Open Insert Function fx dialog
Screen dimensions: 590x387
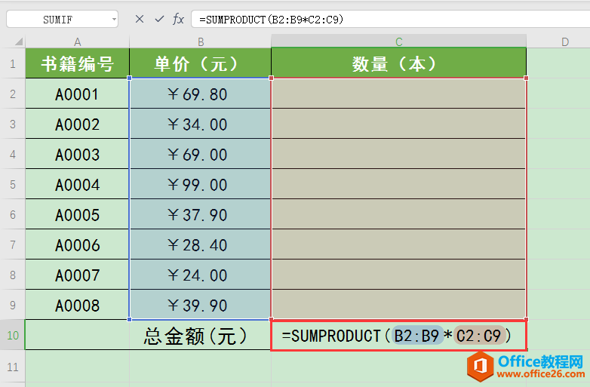tap(178, 19)
